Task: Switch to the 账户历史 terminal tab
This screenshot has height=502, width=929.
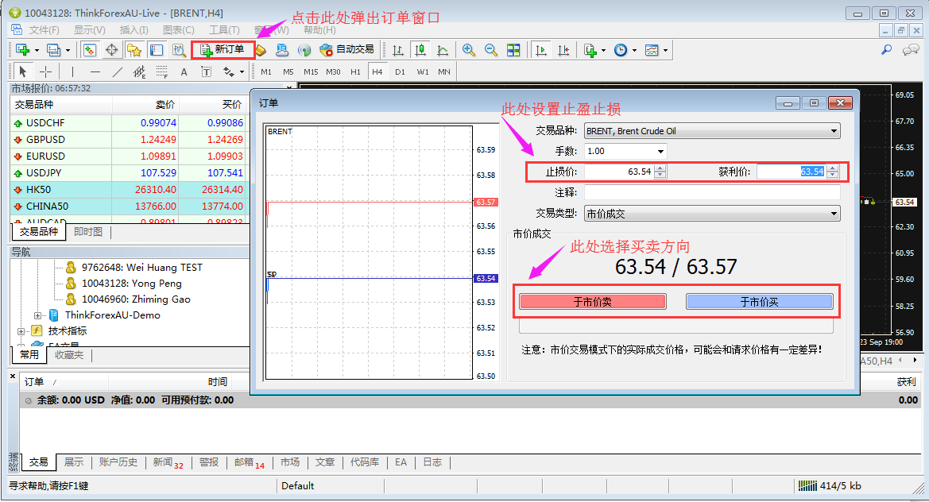Action: pos(118,462)
